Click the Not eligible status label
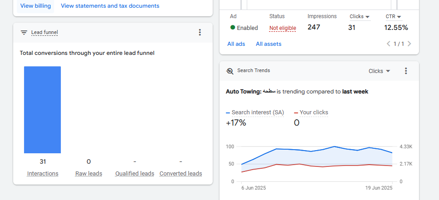The width and height of the screenshot is (439, 200). (x=282, y=28)
